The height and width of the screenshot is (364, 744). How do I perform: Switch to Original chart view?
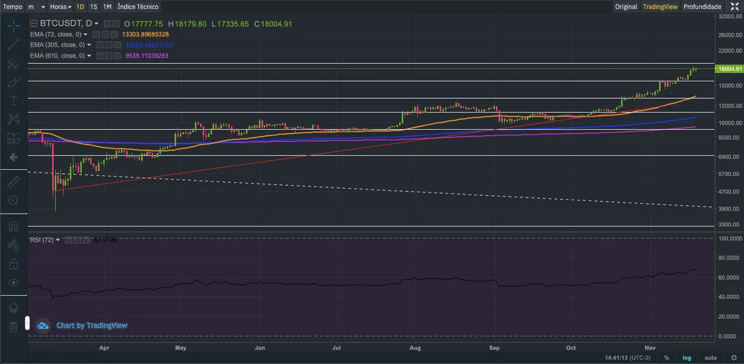[x=626, y=7]
